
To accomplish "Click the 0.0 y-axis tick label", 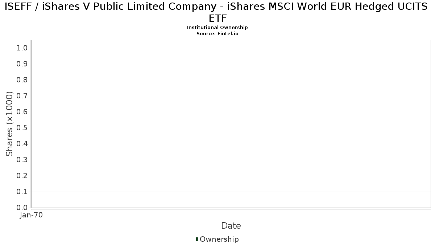I will point(22,208).
